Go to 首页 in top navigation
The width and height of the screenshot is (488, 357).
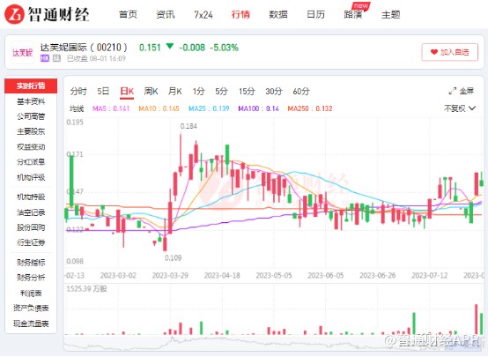[x=128, y=15]
